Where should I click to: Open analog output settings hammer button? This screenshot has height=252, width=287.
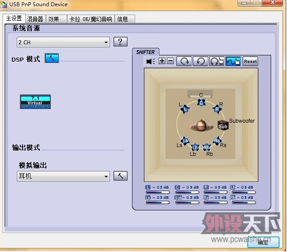pos(120,176)
